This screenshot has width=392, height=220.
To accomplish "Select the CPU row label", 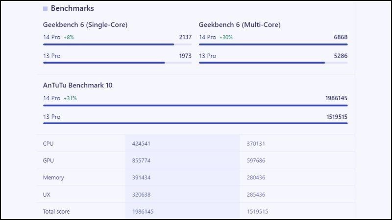I will (x=48, y=144).
